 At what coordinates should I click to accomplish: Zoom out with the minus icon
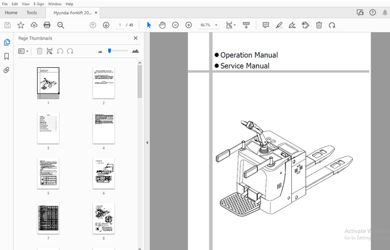point(175,25)
